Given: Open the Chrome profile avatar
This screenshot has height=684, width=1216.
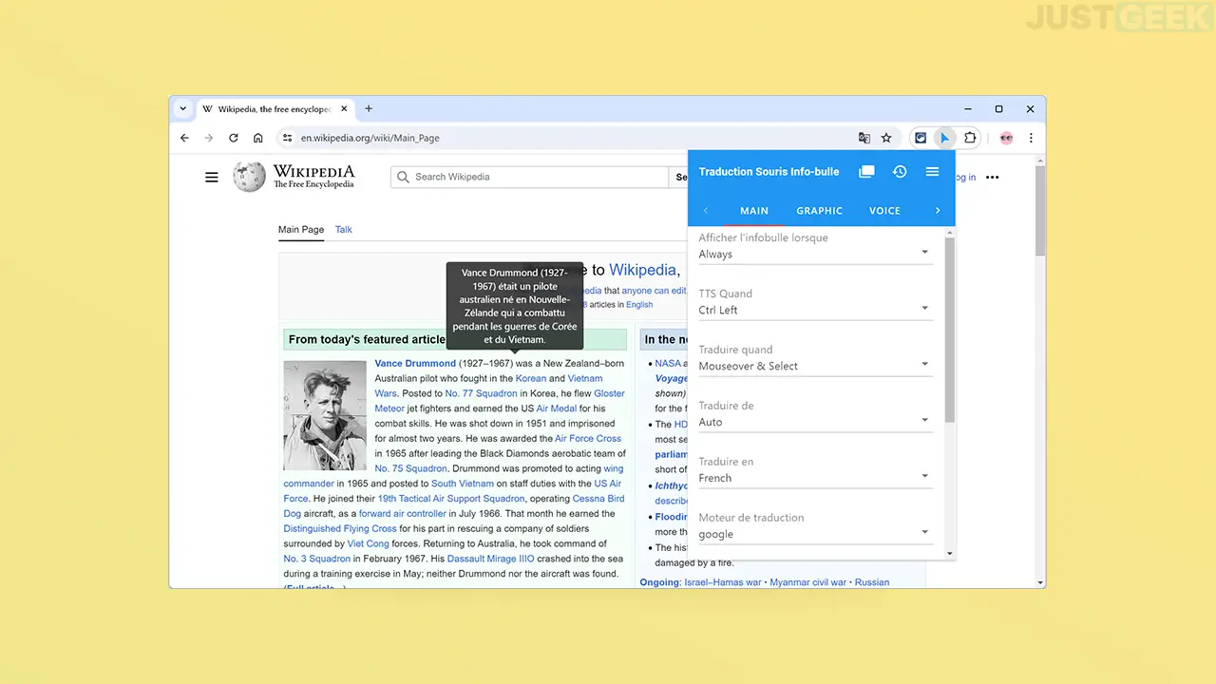Looking at the screenshot, I should point(1006,138).
